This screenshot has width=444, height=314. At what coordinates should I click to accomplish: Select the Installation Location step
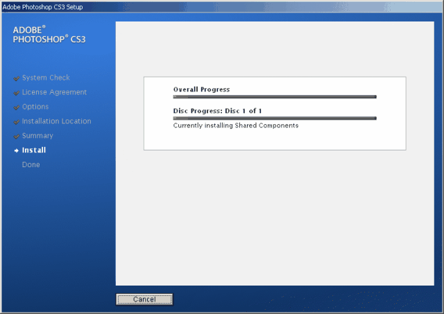point(57,121)
